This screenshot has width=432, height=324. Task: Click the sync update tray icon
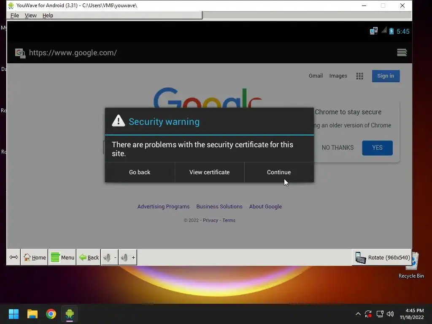pos(368,314)
